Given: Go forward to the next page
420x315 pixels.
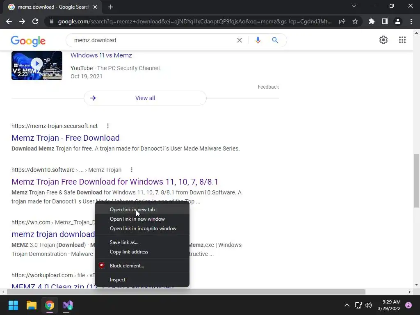Looking at the screenshot, I should tap(22, 21).
